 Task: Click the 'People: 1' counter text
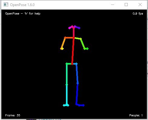[136, 115]
